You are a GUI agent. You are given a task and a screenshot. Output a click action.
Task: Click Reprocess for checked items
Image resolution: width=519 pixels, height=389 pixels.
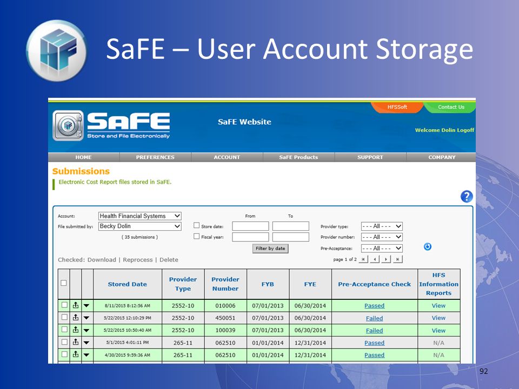(138, 260)
